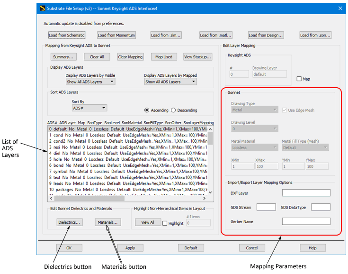Click the YMin input field
348x274 pixels.
pyautogui.click(x=293, y=166)
